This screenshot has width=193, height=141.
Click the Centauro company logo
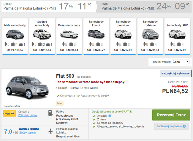(x=10, y=113)
